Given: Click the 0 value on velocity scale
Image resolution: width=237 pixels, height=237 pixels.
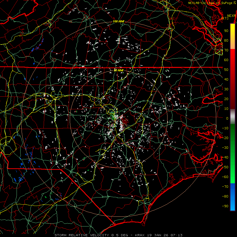Looking at the screenshot, I should 227,118.
